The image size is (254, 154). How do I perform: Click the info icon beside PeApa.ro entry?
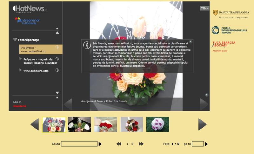click(x=57, y=59)
